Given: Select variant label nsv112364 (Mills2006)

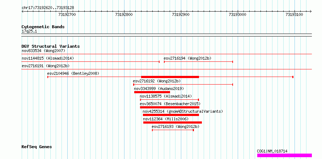Looking at the screenshot, I should click(166, 119).
